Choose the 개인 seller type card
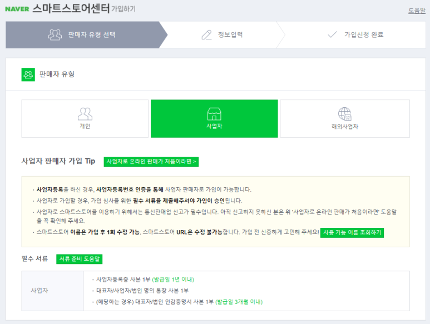 coord(85,118)
